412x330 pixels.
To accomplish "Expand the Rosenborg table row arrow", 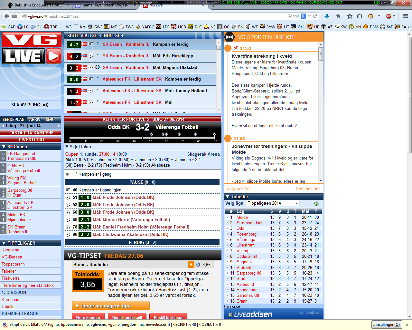I will (227, 234).
